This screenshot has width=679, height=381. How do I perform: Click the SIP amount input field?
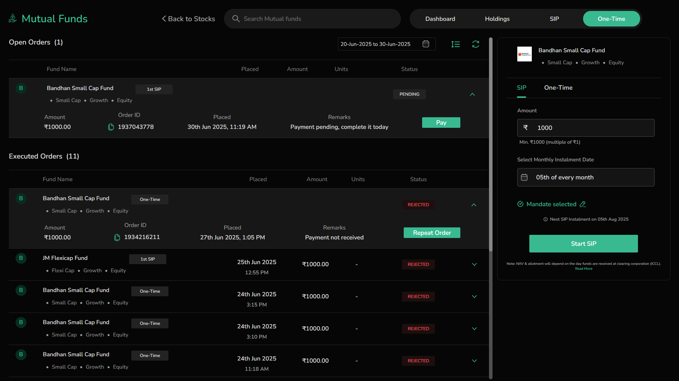point(586,128)
